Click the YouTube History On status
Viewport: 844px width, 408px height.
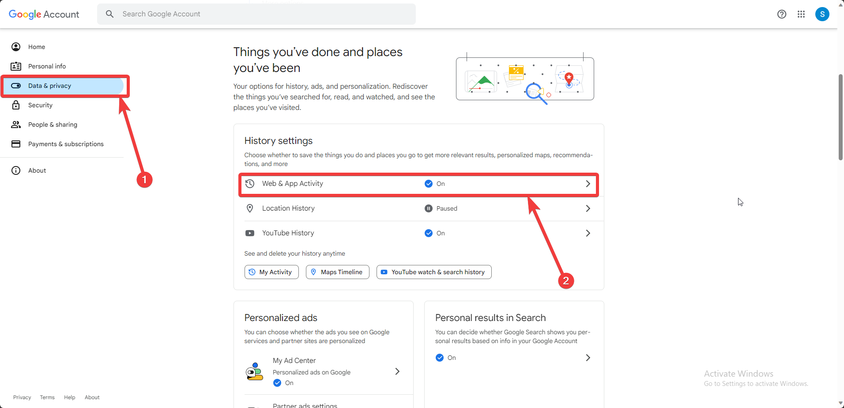[x=435, y=233]
